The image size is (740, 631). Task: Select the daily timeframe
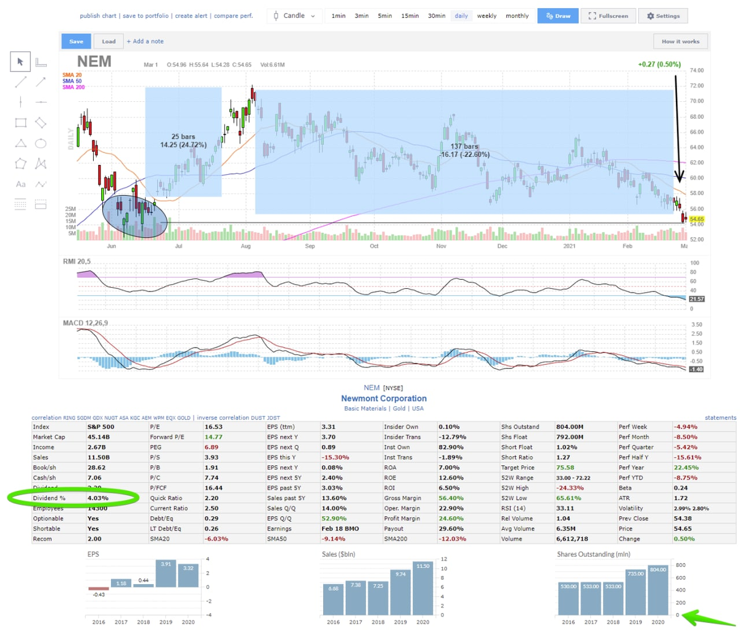(461, 16)
